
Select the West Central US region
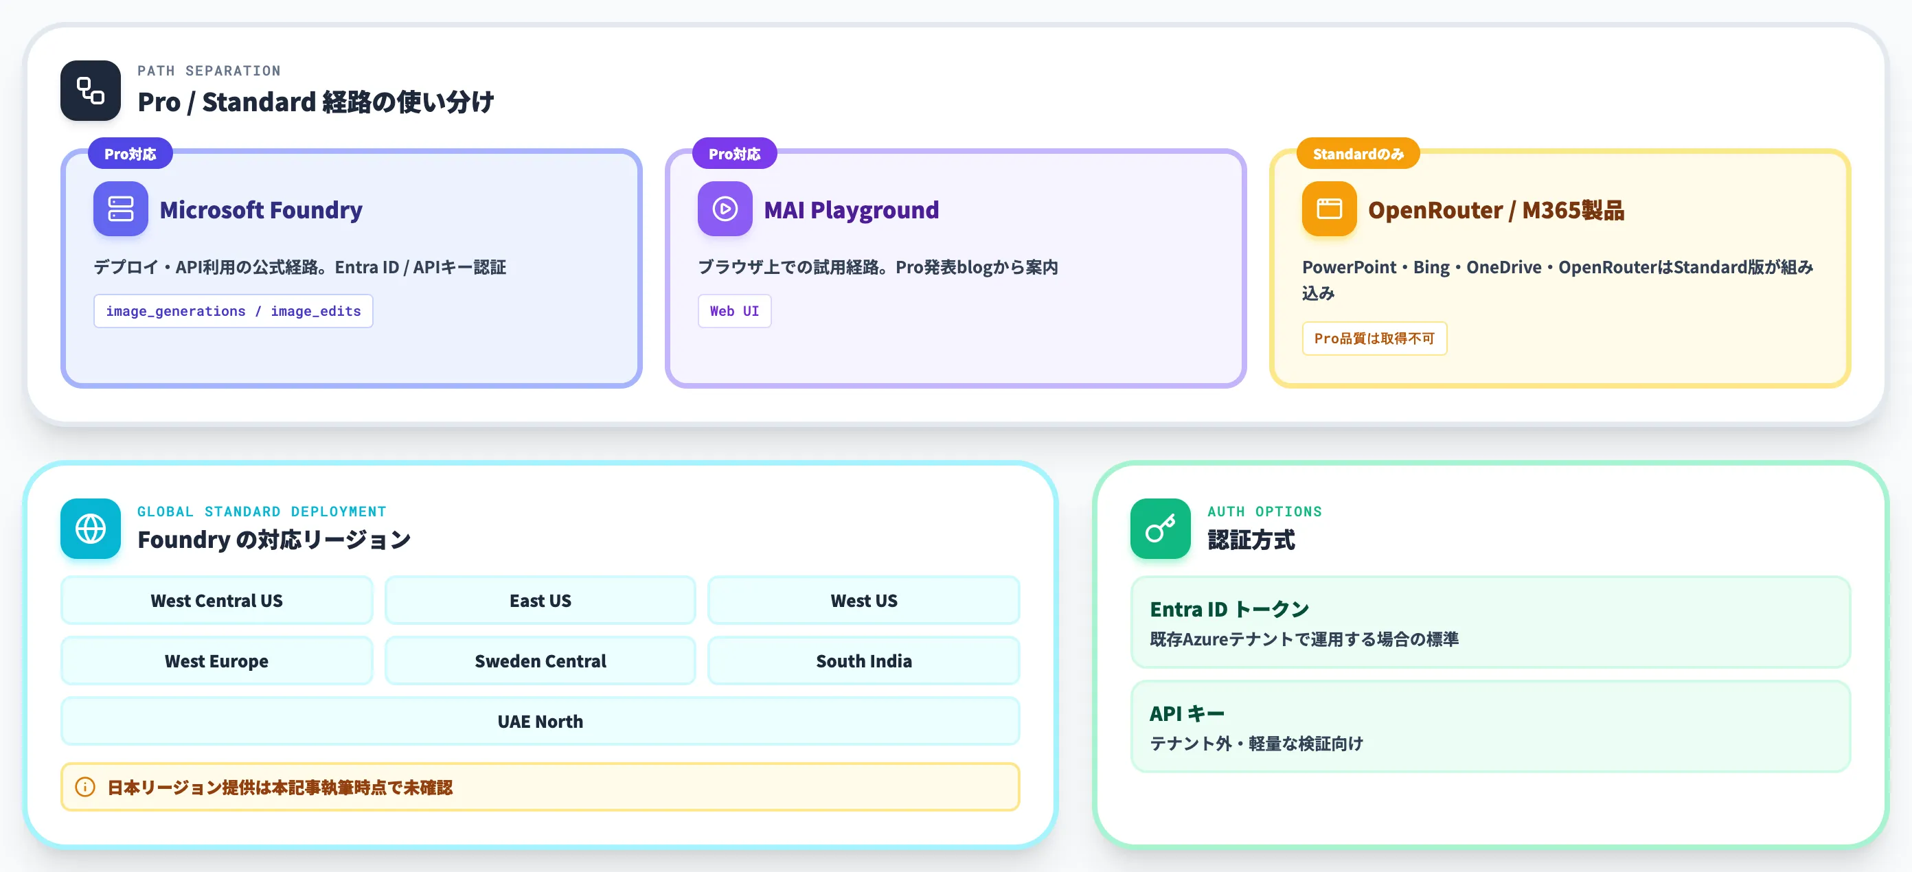coord(217,600)
